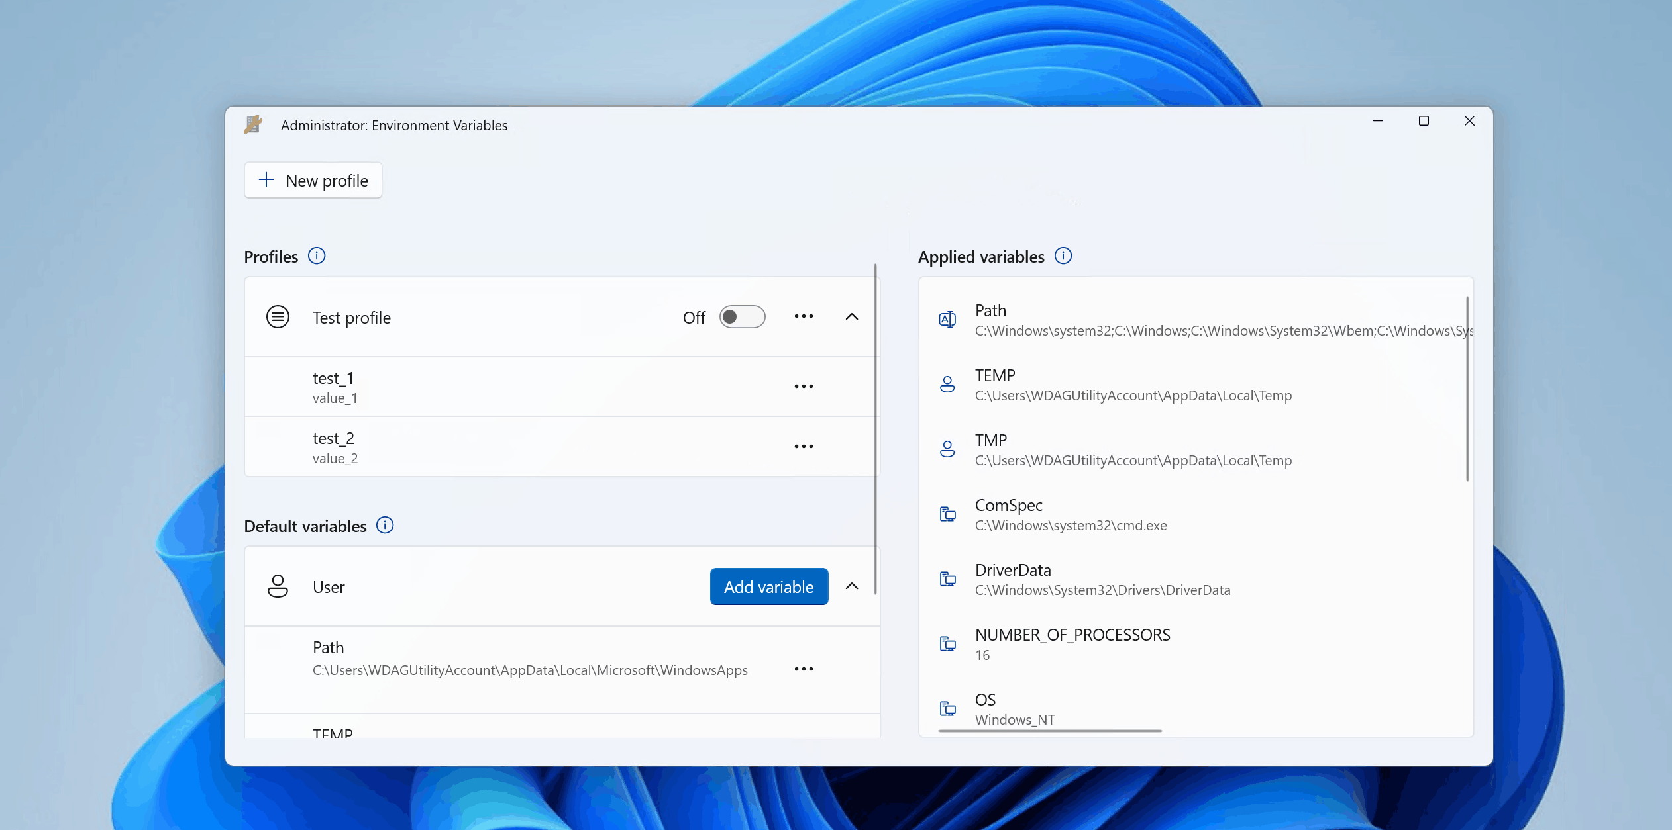Click the TEMP applied variable user icon
1672x830 pixels.
948,385
